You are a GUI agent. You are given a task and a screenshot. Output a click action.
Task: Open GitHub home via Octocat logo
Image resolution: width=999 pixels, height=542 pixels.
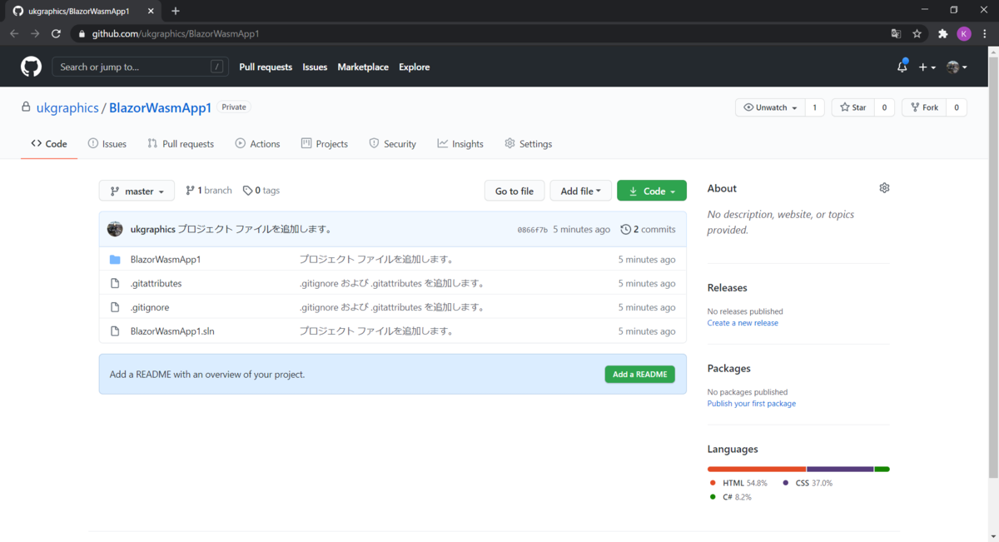(31, 67)
